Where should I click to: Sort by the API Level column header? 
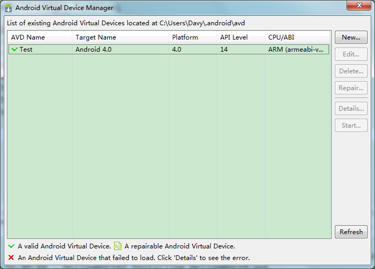pos(241,37)
